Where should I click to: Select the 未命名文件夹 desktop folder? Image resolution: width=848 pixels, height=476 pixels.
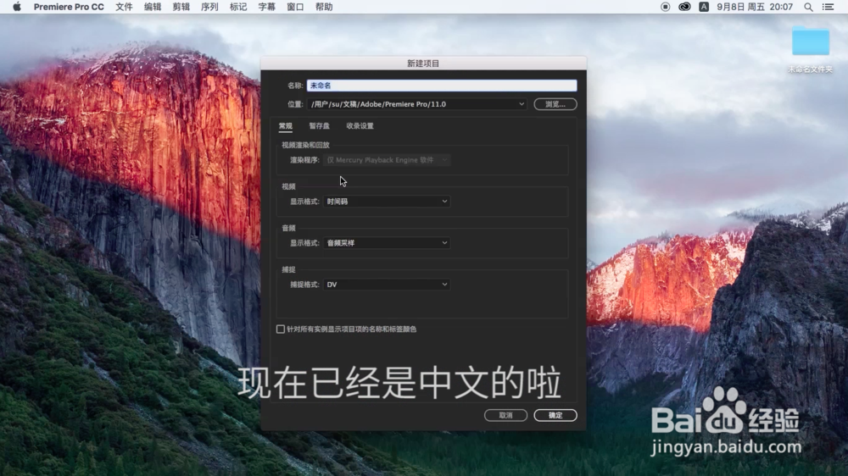[x=810, y=50]
